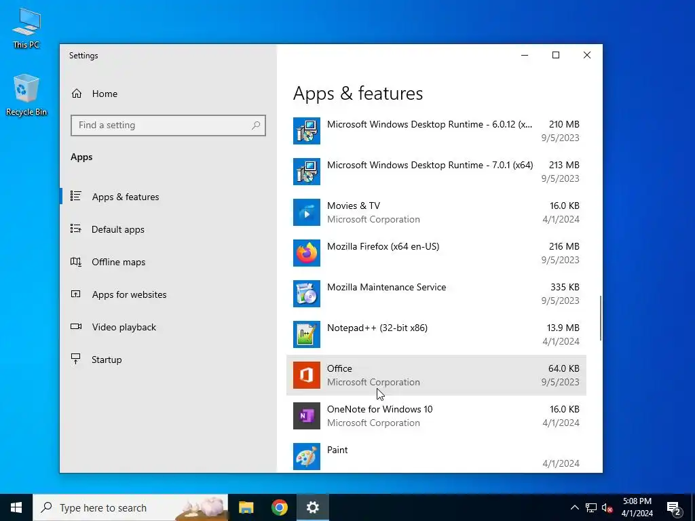Viewport: 695px width, 521px height.
Task: Select Microsoft Windows Desktop Runtime - 7.0.1 (x64)
Action: point(430,166)
